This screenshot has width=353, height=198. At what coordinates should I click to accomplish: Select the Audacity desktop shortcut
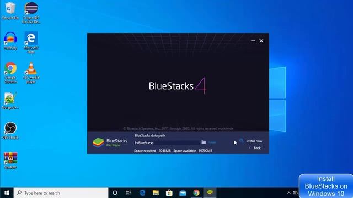[x=10, y=41]
